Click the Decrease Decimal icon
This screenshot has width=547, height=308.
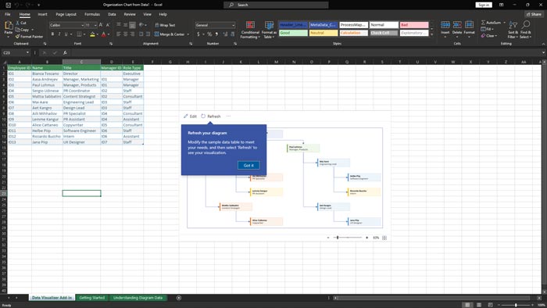tap(232, 34)
